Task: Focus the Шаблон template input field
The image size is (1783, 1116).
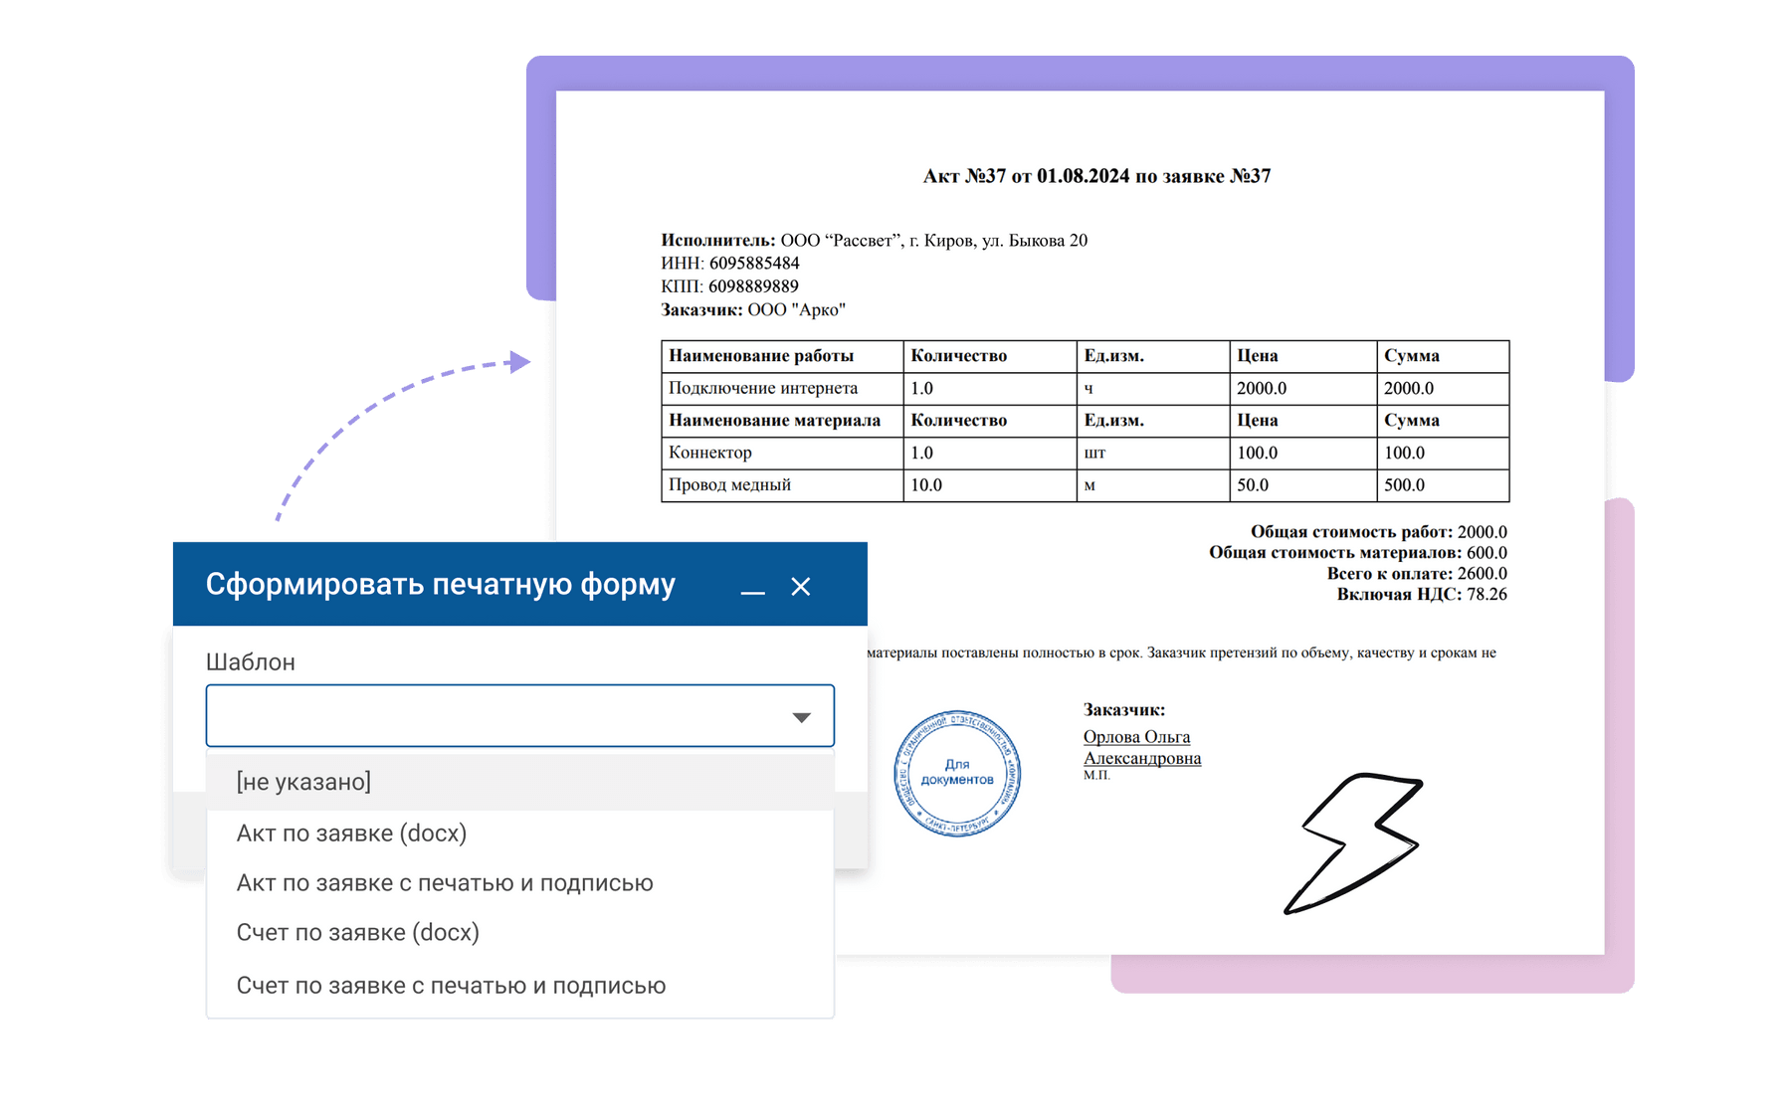Action: pyautogui.click(x=497, y=716)
